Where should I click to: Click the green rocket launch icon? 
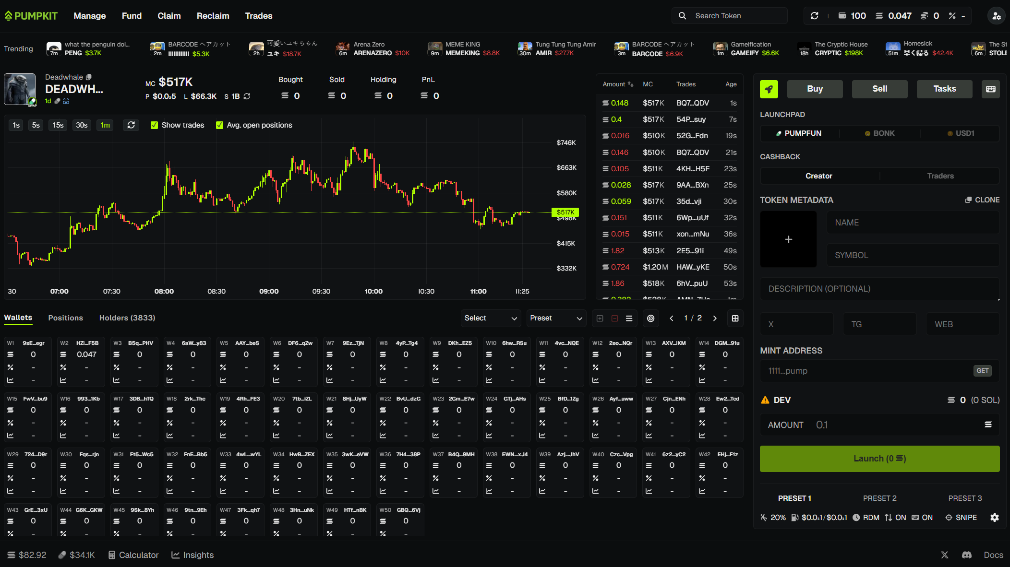[x=769, y=89]
